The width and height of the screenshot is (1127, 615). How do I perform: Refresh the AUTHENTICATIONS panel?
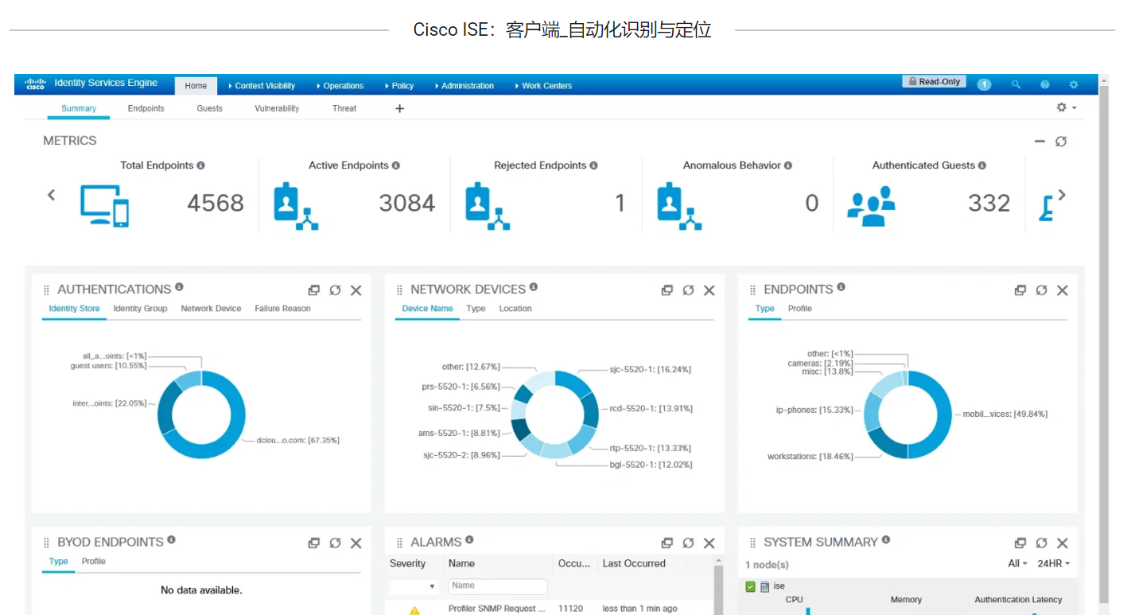335,290
